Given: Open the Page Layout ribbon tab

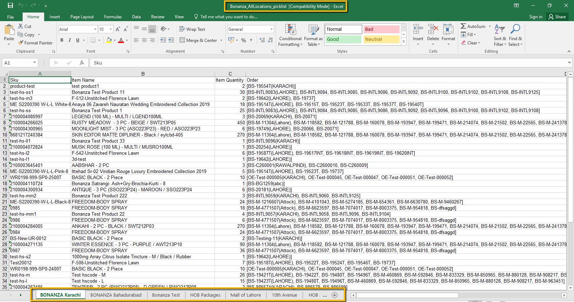Looking at the screenshot, I should click(x=82, y=17).
